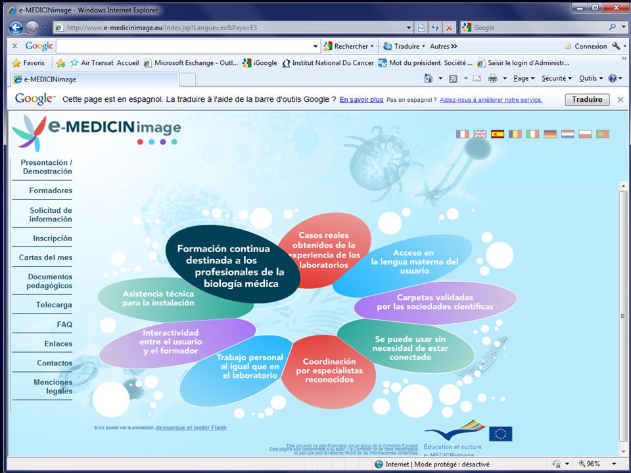Screen dimensions: 631x473
Task: Open the iGoogle favorite
Action: click(x=260, y=63)
